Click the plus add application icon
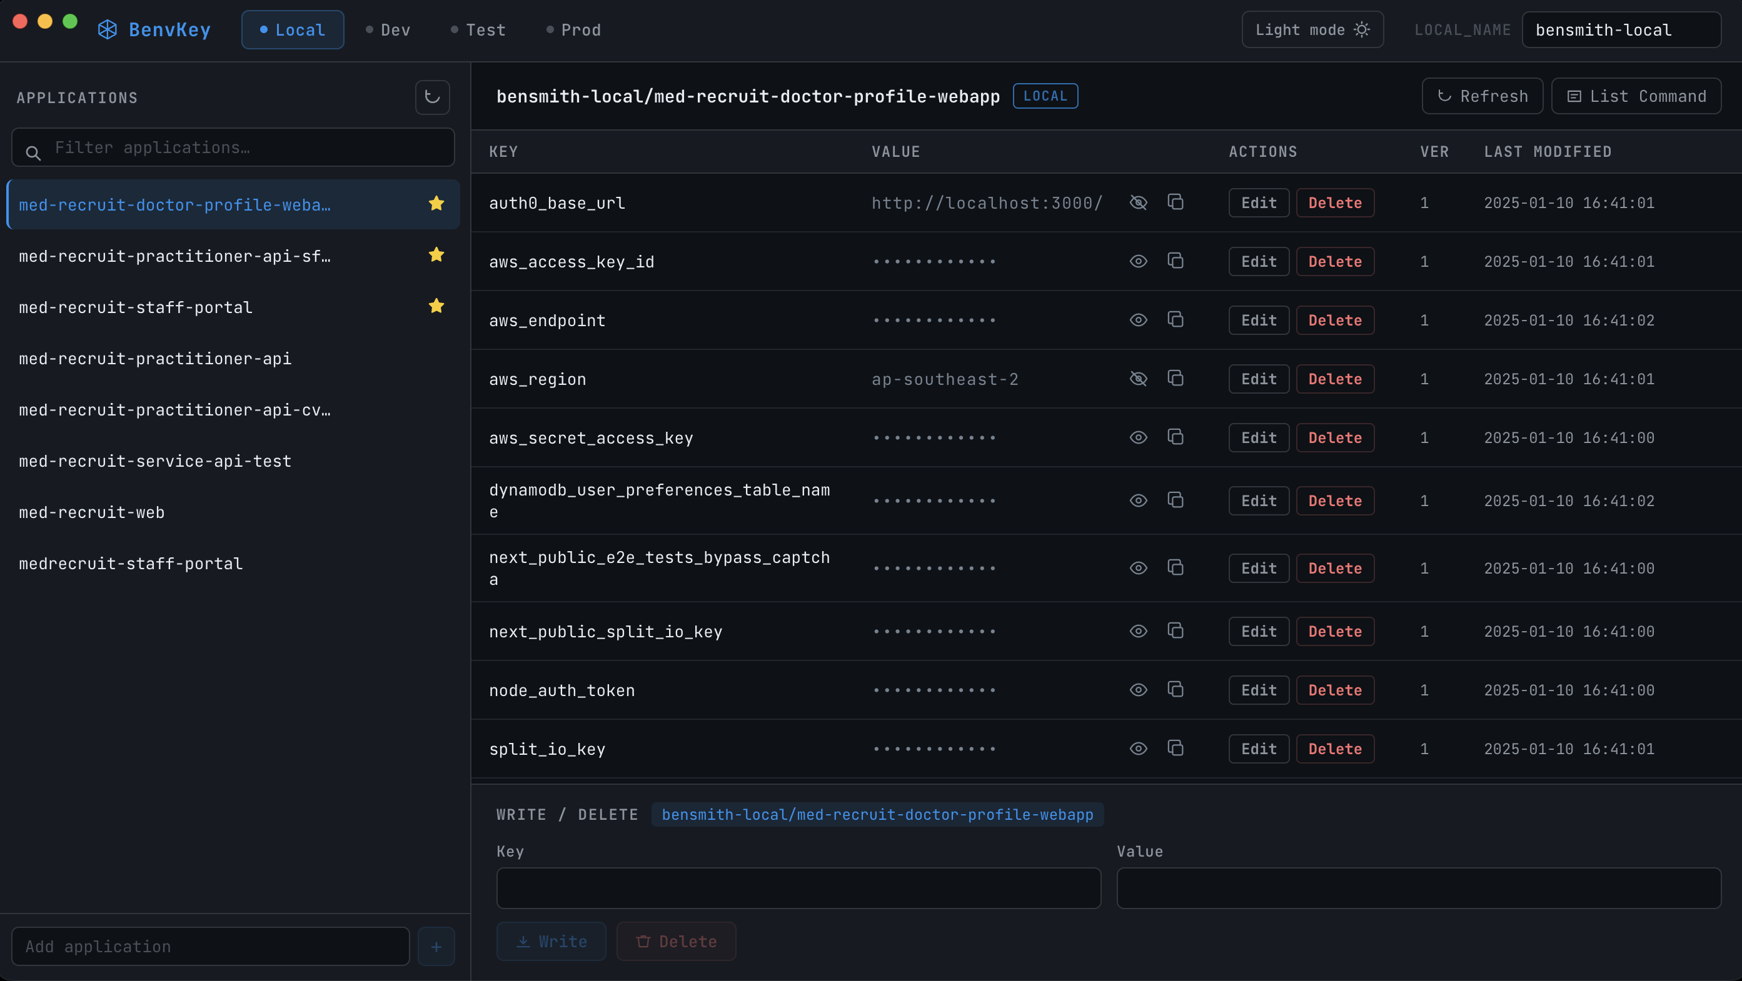 pyautogui.click(x=436, y=947)
